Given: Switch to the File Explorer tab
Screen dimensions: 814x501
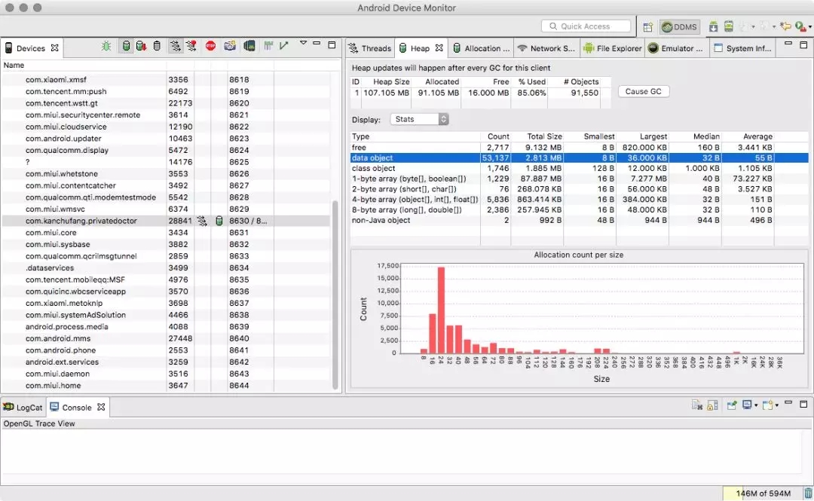Looking at the screenshot, I should tap(613, 48).
